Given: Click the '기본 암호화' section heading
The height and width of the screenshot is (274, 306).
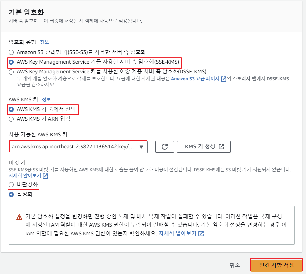Looking at the screenshot, I should (26, 12).
